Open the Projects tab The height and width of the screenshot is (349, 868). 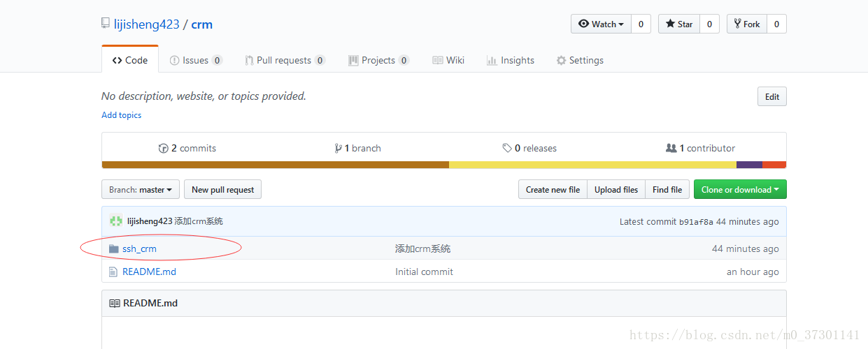click(378, 60)
